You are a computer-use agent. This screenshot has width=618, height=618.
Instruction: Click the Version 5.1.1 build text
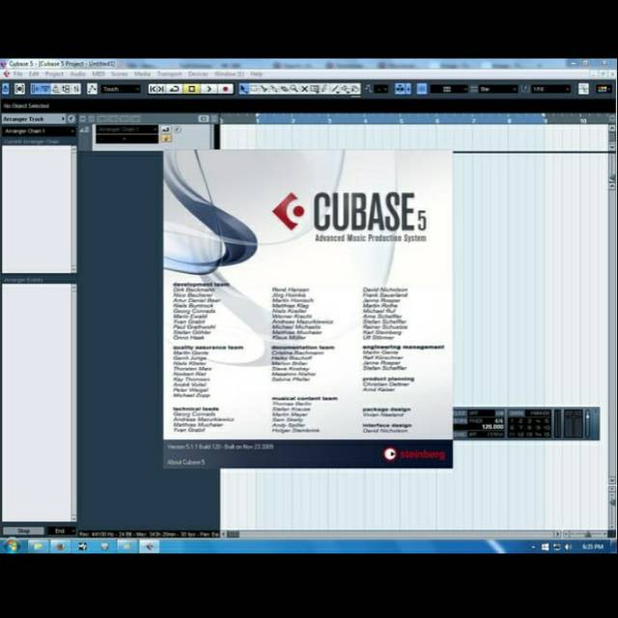point(220,446)
